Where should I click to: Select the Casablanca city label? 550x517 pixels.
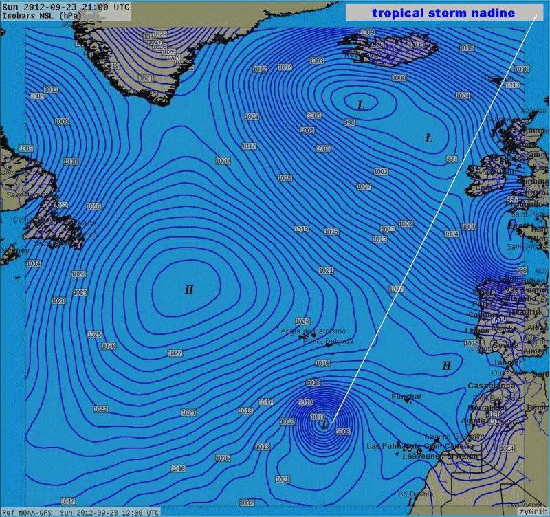pyautogui.click(x=491, y=386)
